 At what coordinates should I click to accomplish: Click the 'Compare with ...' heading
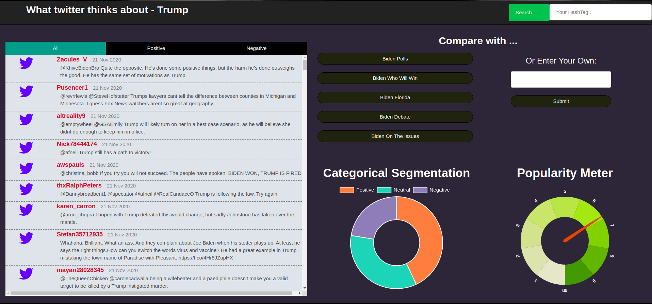click(x=478, y=41)
